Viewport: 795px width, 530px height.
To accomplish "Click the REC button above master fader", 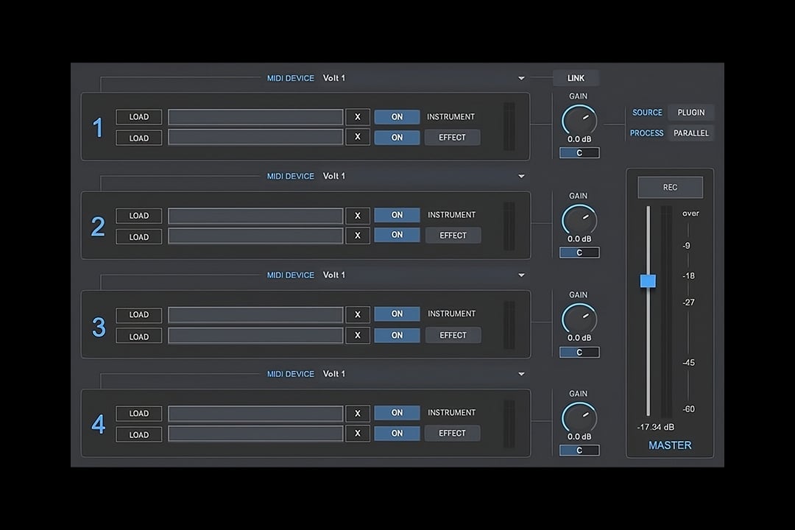I will pos(671,187).
